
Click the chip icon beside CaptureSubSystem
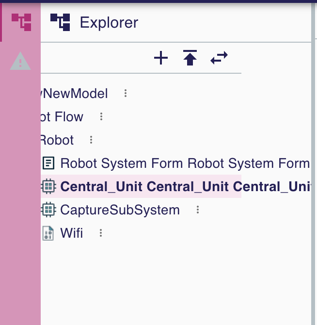(x=48, y=210)
